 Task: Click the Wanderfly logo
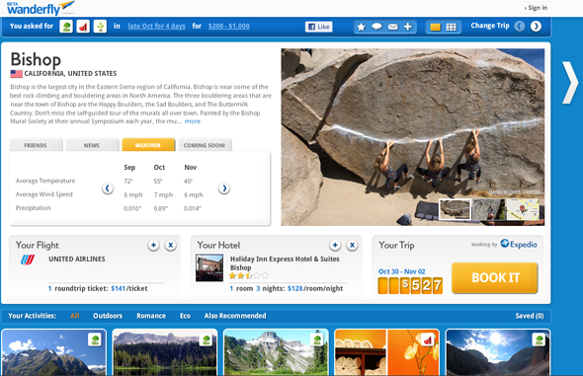point(41,8)
